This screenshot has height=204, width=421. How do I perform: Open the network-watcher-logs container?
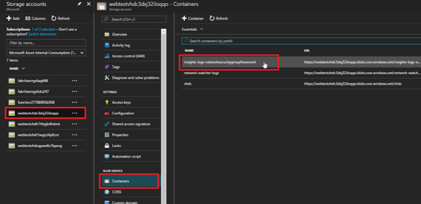point(201,73)
